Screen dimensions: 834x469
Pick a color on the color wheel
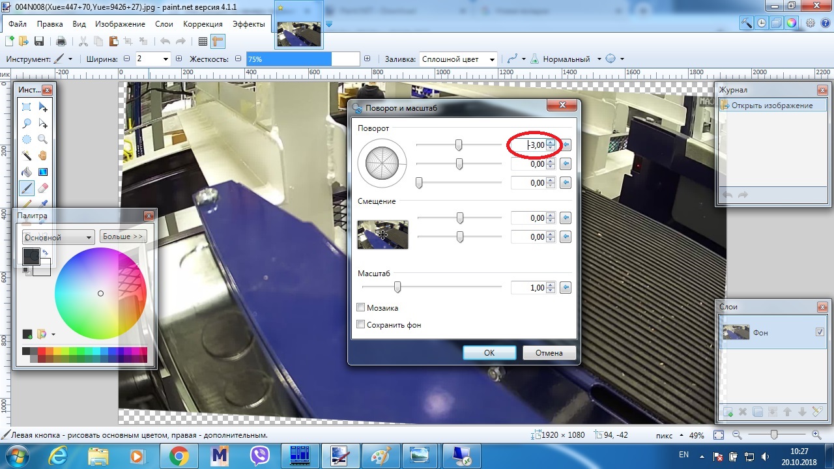tap(100, 293)
